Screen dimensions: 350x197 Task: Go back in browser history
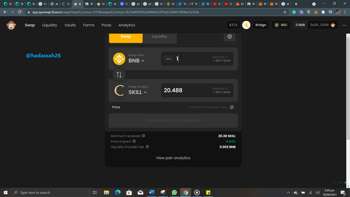5,12
